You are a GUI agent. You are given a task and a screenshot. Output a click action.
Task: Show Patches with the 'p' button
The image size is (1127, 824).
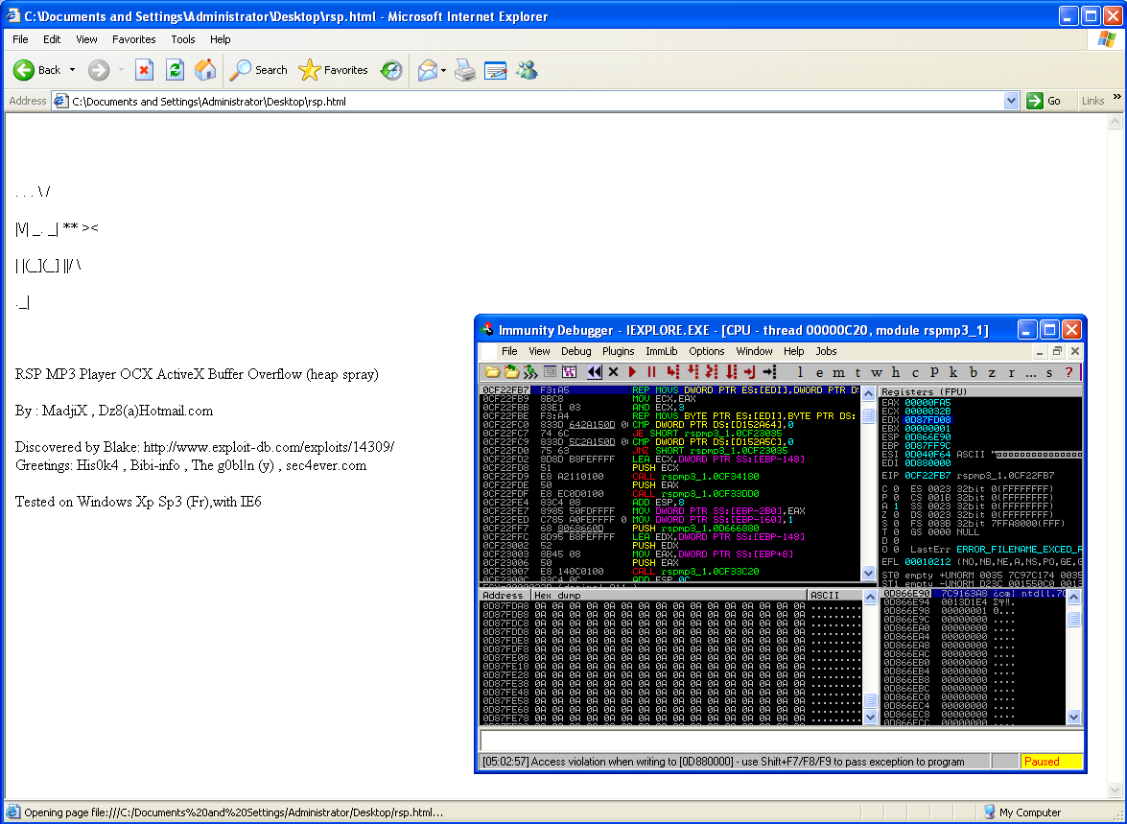(933, 372)
